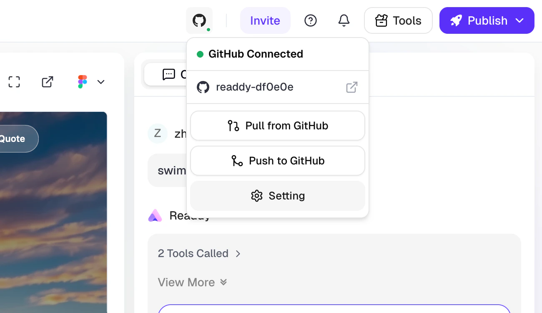Image resolution: width=542 pixels, height=313 pixels.
Task: Click the rocket icon inside the Publish button
Action: coord(456,20)
